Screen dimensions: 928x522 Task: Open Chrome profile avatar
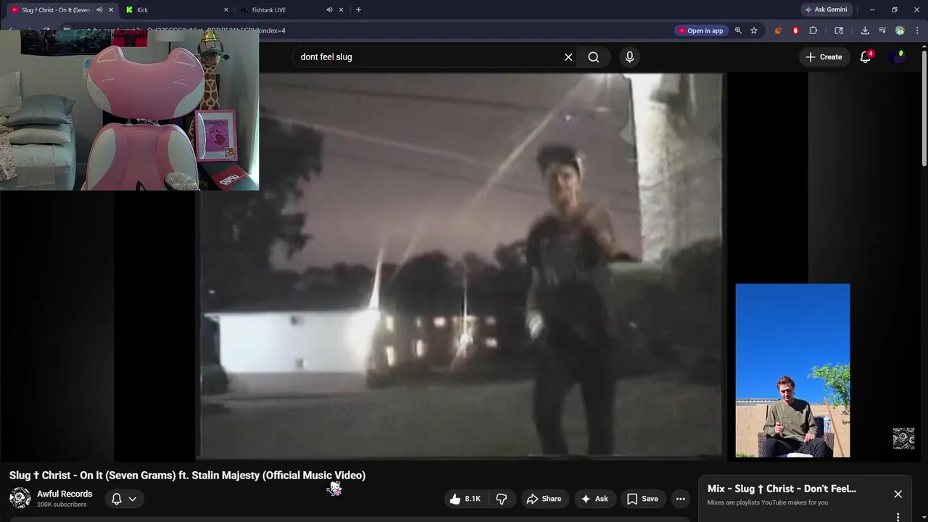click(x=900, y=30)
